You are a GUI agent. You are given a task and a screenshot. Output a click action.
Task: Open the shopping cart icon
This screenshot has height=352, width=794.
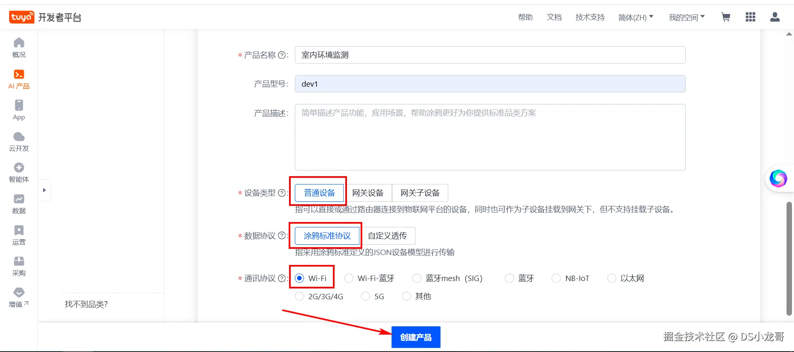click(x=726, y=17)
